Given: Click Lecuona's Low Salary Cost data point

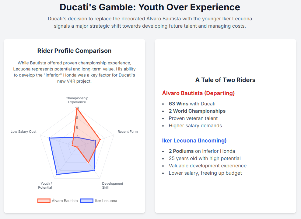Looking at the screenshot, I should click(49, 139).
